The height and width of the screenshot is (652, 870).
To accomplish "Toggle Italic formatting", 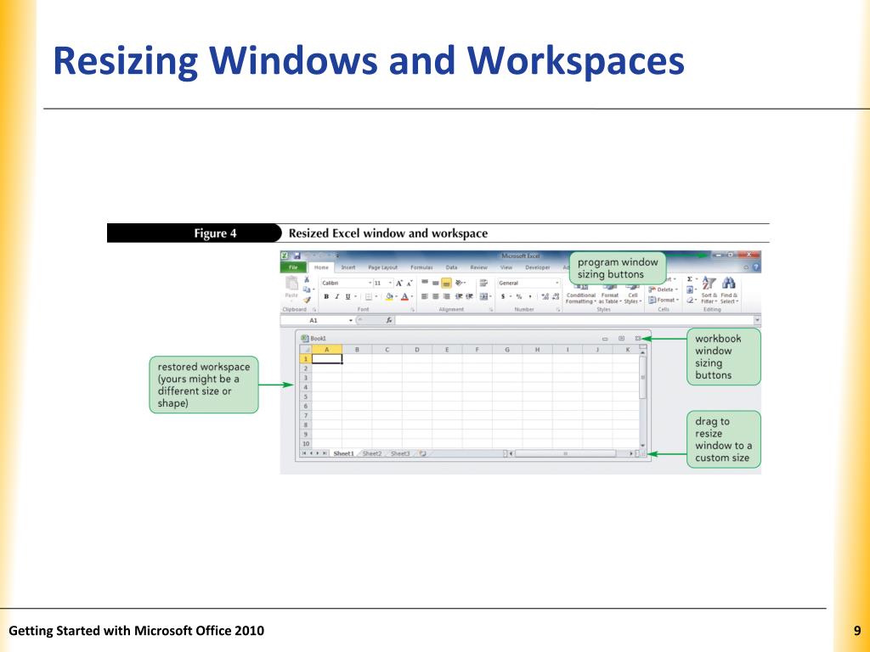I will (336, 296).
